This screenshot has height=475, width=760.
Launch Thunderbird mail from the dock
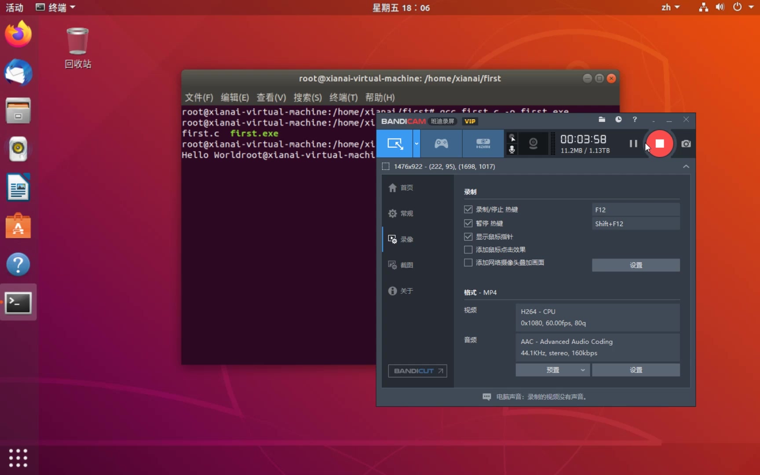pos(18,72)
